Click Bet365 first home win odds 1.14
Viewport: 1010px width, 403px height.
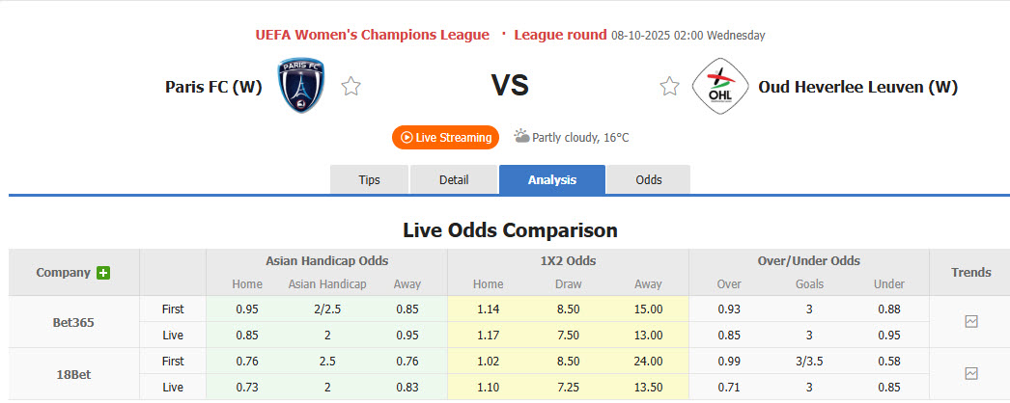tap(488, 309)
